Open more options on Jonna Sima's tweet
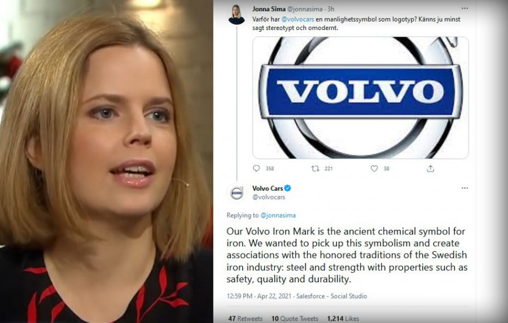The image size is (508, 323). [x=465, y=8]
